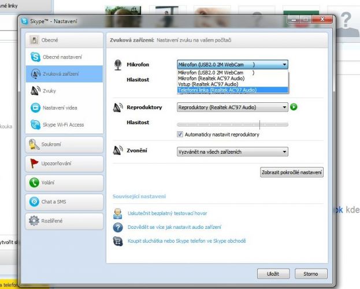
Task: Cancel with the Storno button
Action: pyautogui.click(x=311, y=273)
